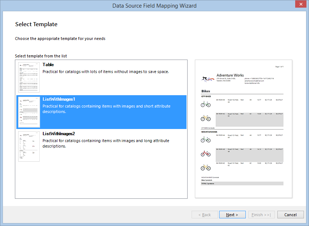Select the Table template thumbnail
The width and height of the screenshot is (309, 226).
tap(28, 77)
